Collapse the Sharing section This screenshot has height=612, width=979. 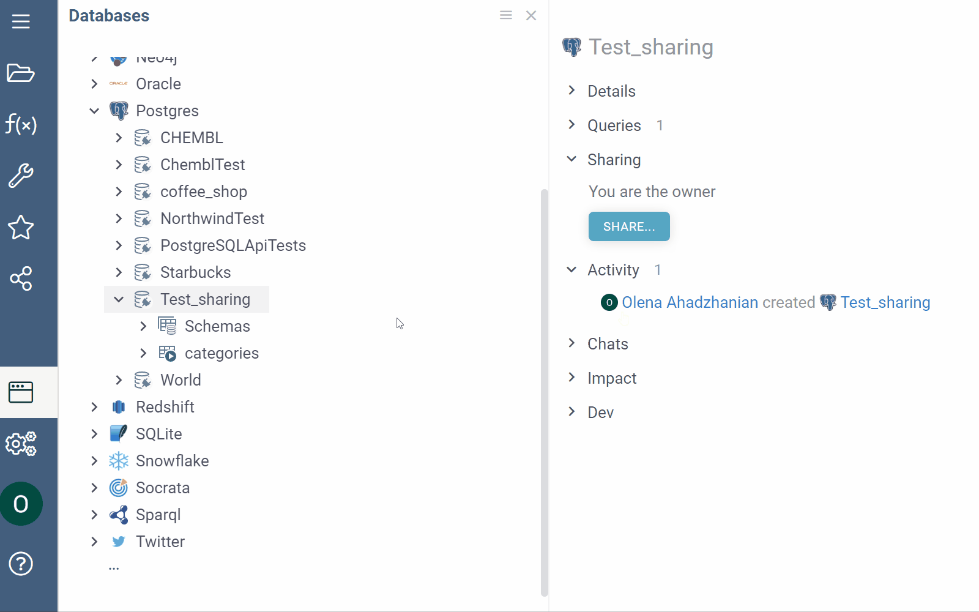click(572, 159)
